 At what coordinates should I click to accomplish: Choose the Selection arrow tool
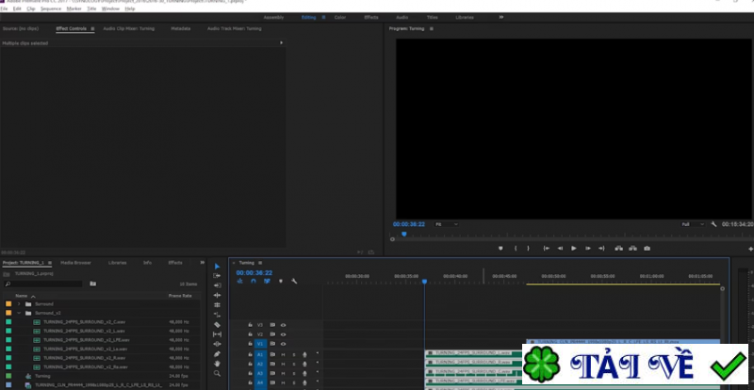point(217,266)
